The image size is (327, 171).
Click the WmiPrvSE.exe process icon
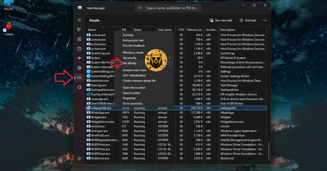click(88, 135)
